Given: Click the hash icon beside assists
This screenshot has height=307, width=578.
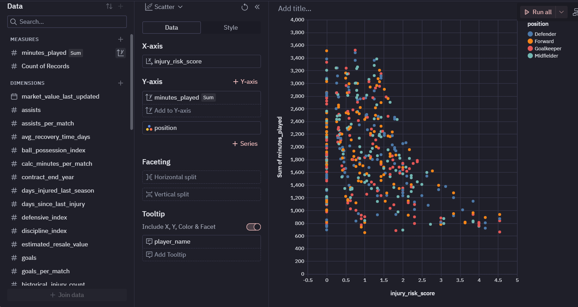Looking at the screenshot, I should [14, 110].
